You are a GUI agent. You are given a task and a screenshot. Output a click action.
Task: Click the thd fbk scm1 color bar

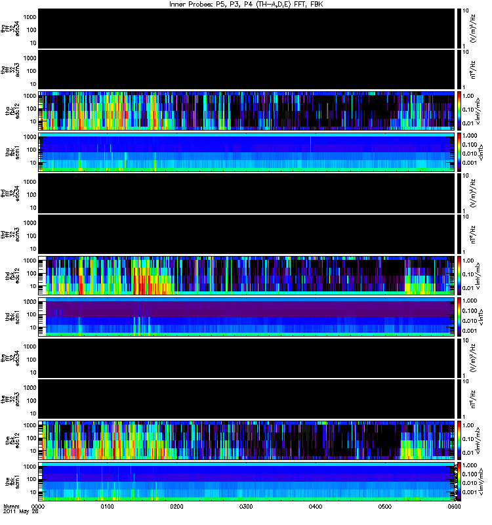click(x=459, y=317)
